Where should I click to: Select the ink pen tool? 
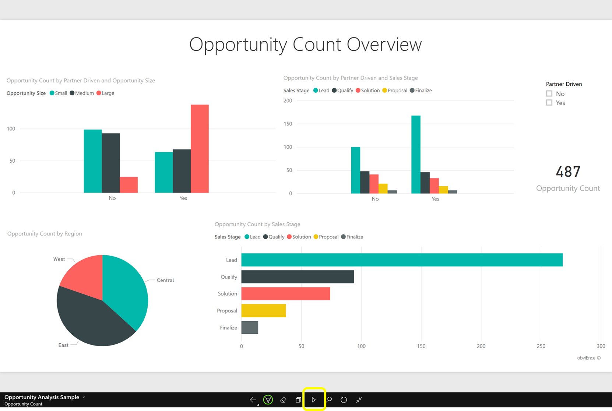click(x=268, y=400)
